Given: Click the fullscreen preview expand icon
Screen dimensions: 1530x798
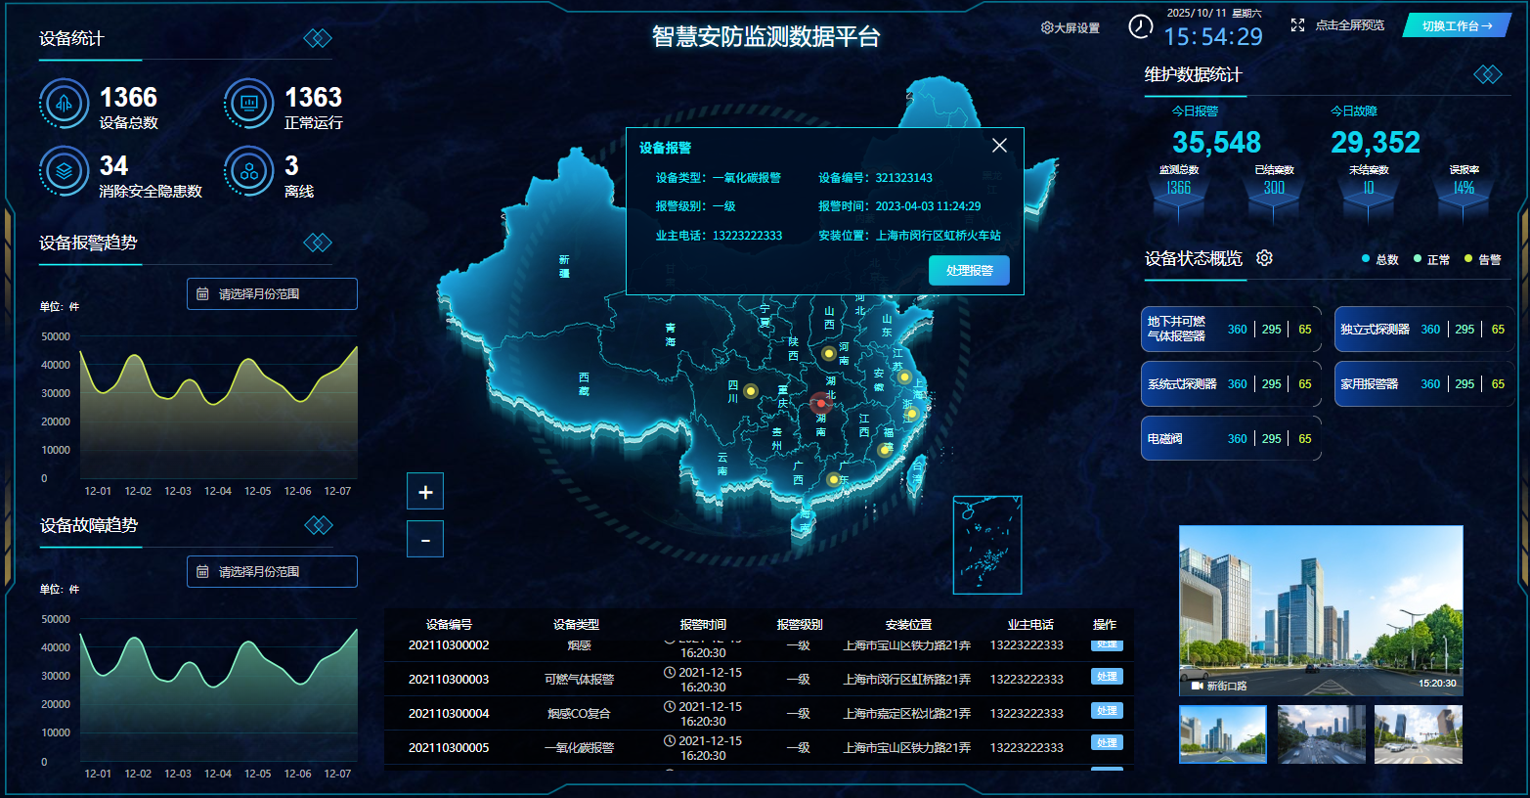Looking at the screenshot, I should click(1297, 25).
